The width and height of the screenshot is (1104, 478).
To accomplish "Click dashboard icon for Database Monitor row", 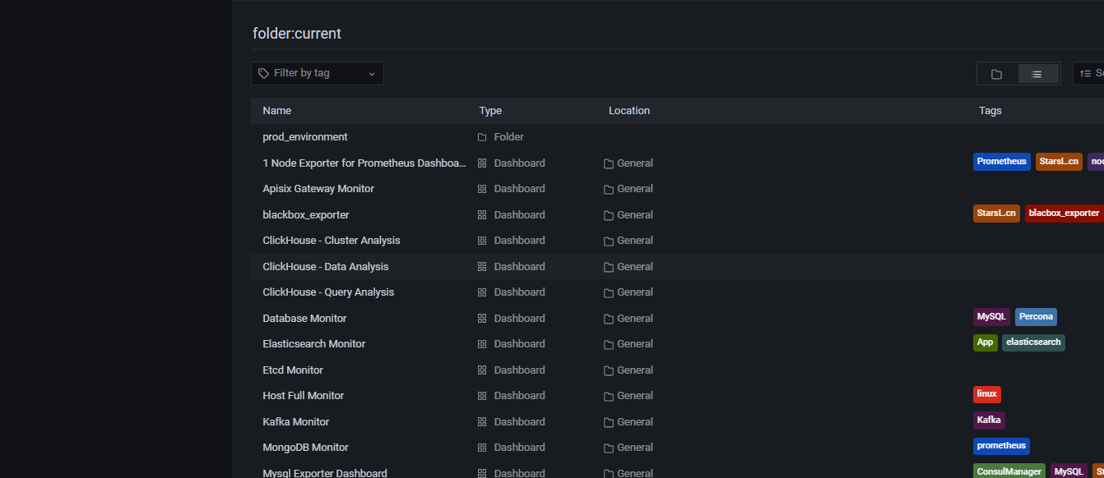I will [482, 319].
